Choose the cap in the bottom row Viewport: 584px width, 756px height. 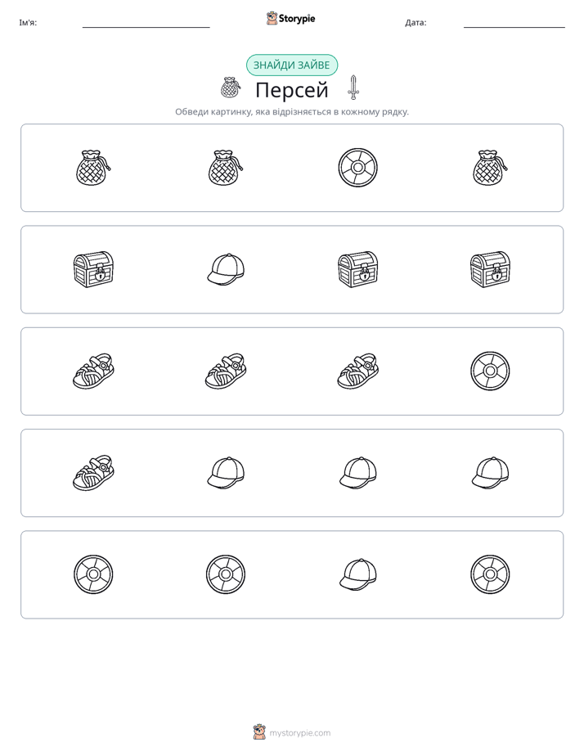coord(357,574)
